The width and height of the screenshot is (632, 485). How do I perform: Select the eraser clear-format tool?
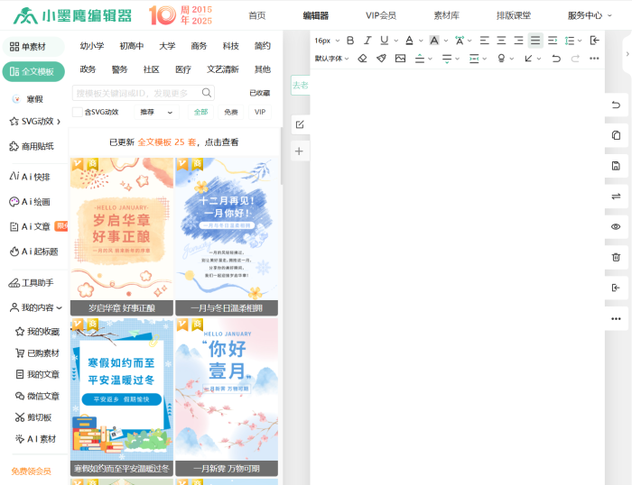(x=362, y=59)
